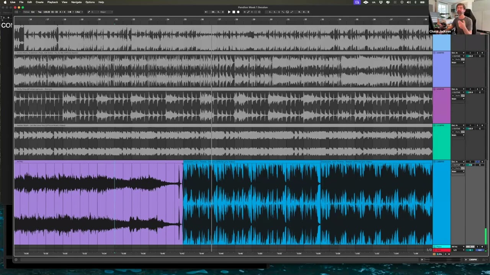Click the Session Record circle icon
Viewport: 490px width, 275px height.
click(x=259, y=12)
